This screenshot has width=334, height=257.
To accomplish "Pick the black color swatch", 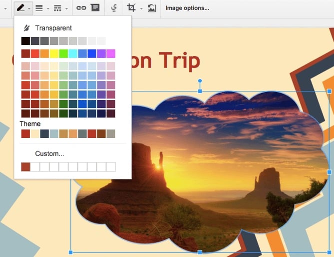I will [25, 41].
